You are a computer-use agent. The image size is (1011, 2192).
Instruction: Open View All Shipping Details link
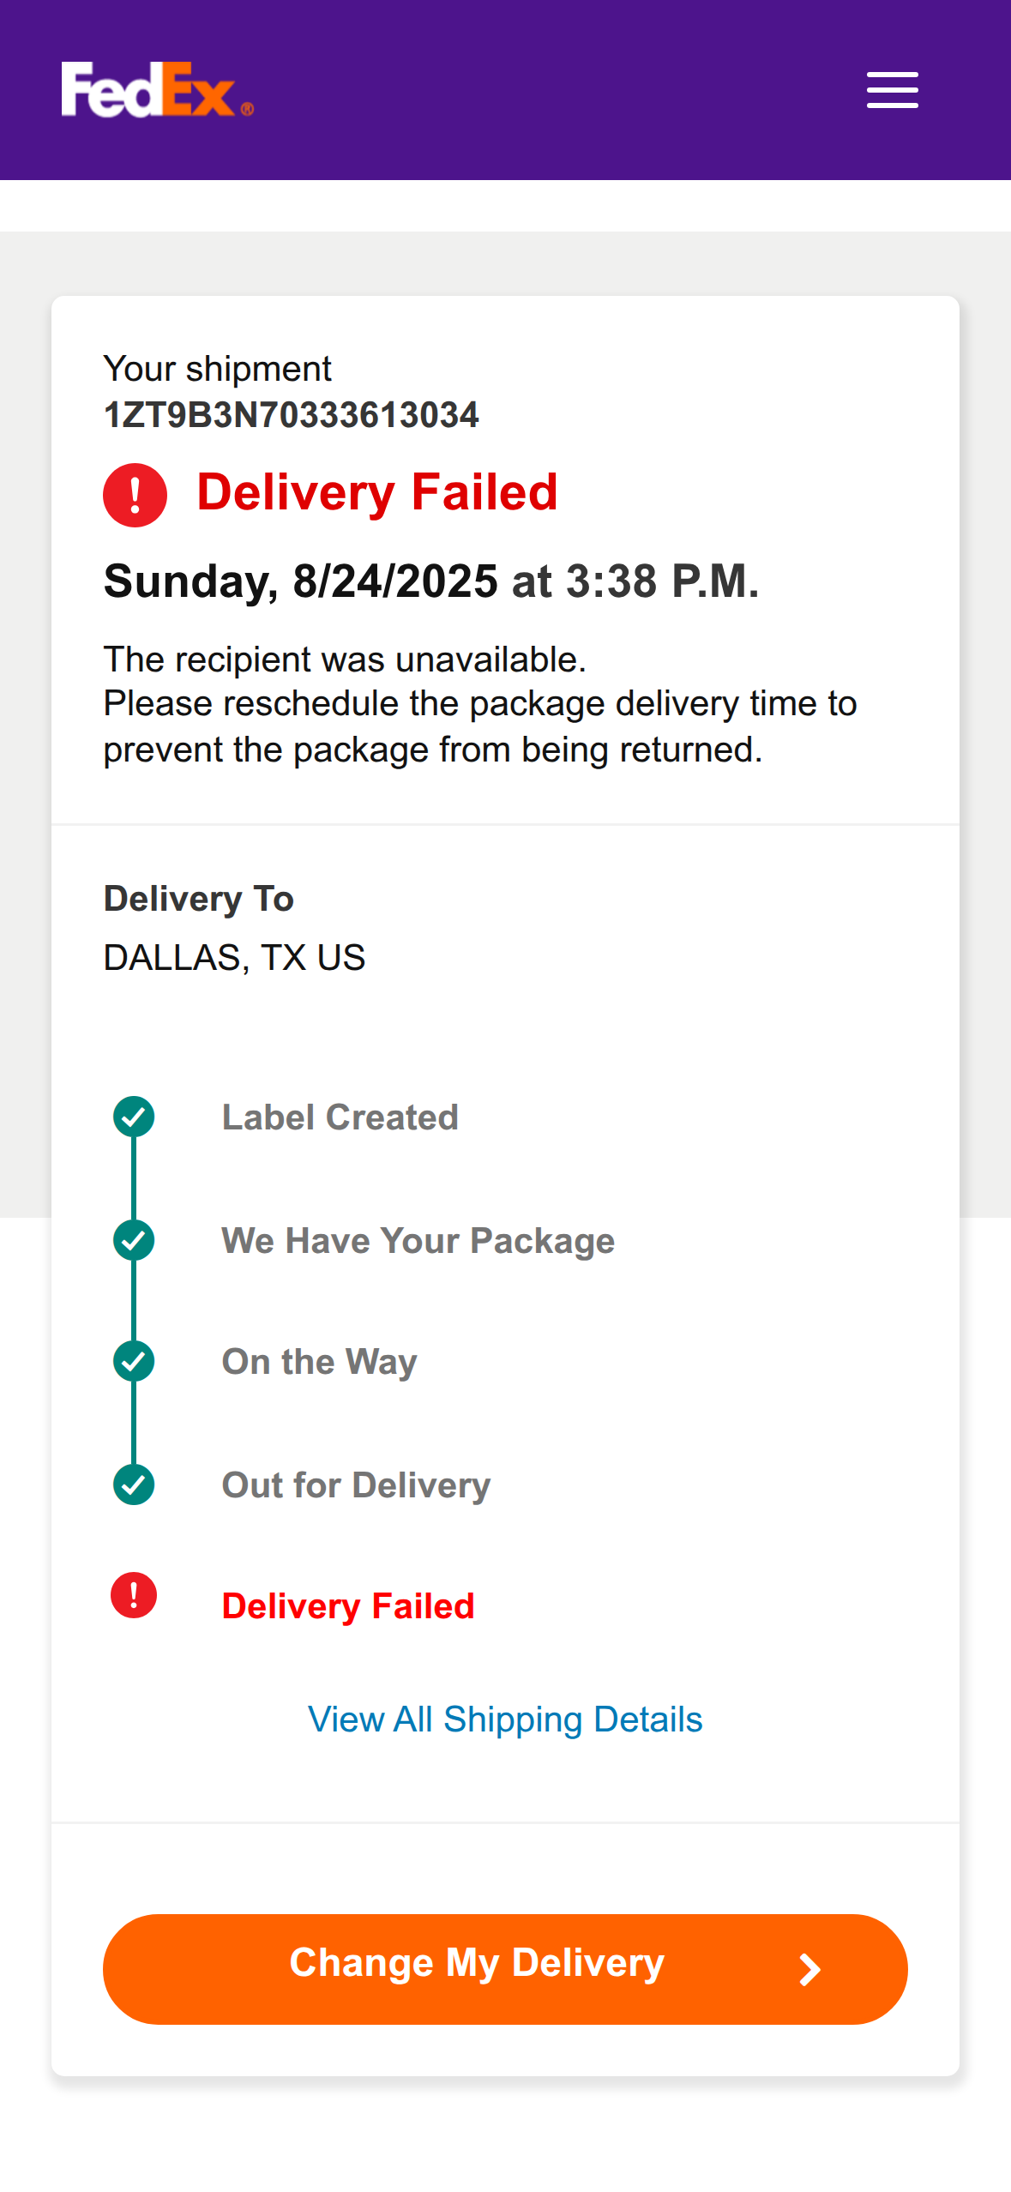[505, 1719]
